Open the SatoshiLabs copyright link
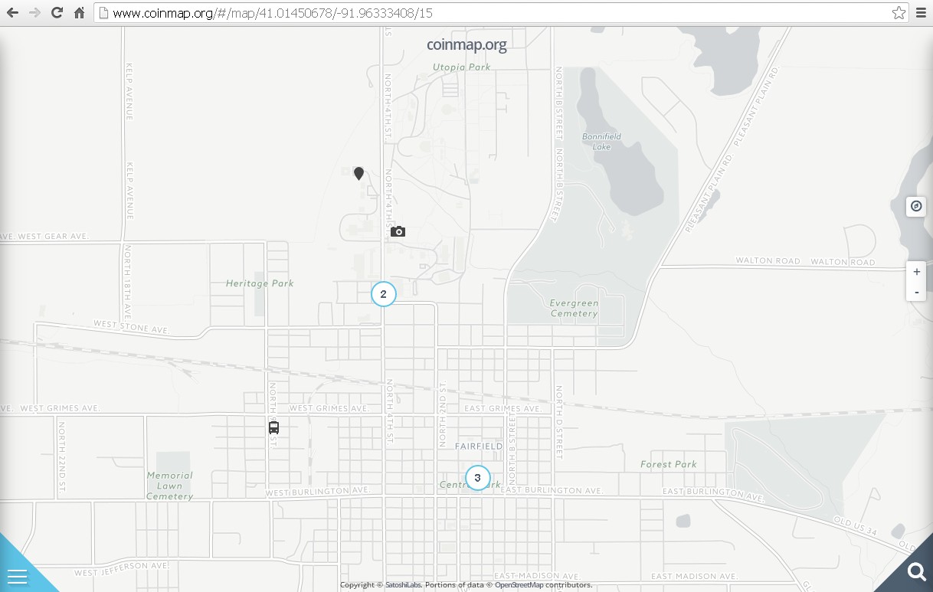 [x=403, y=585]
